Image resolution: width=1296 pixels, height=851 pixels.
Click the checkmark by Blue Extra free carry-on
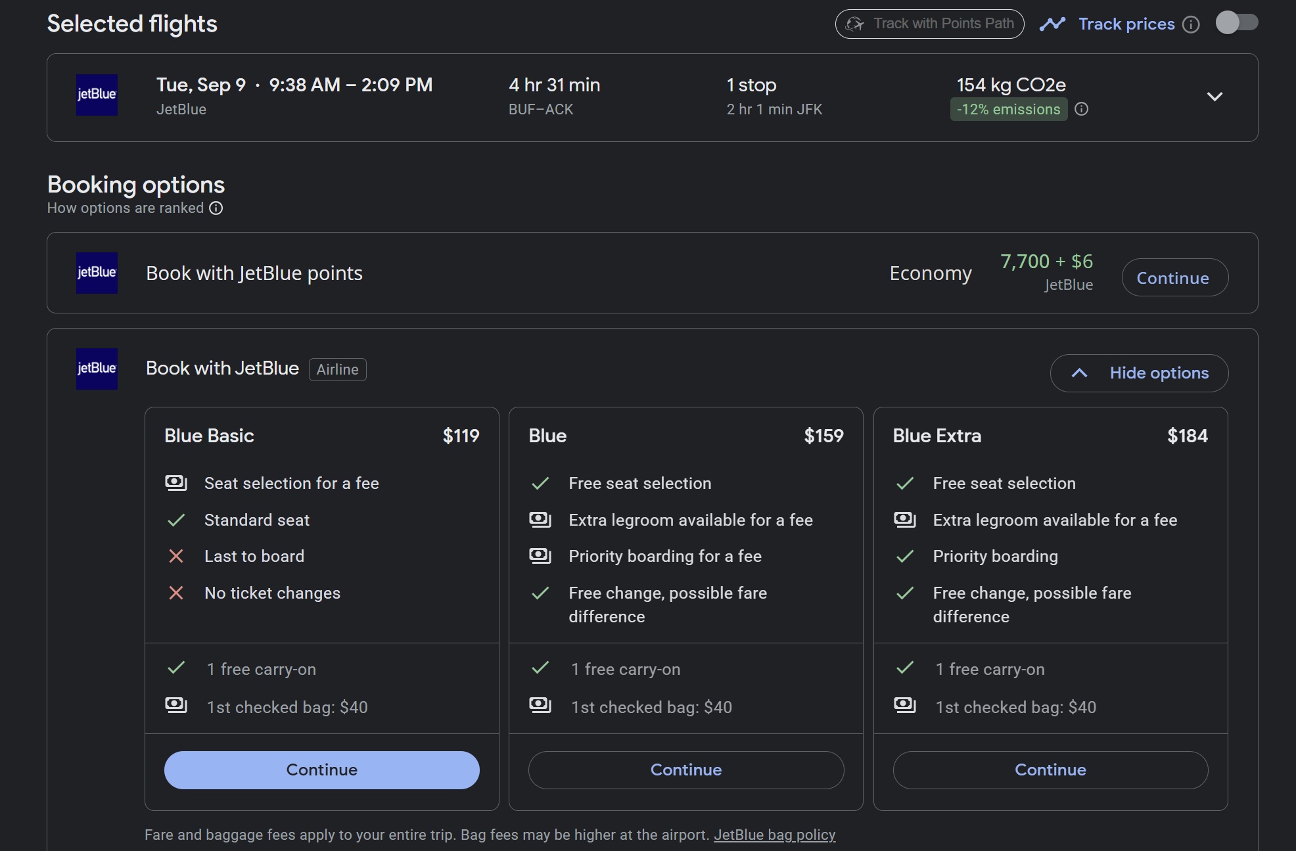point(905,668)
